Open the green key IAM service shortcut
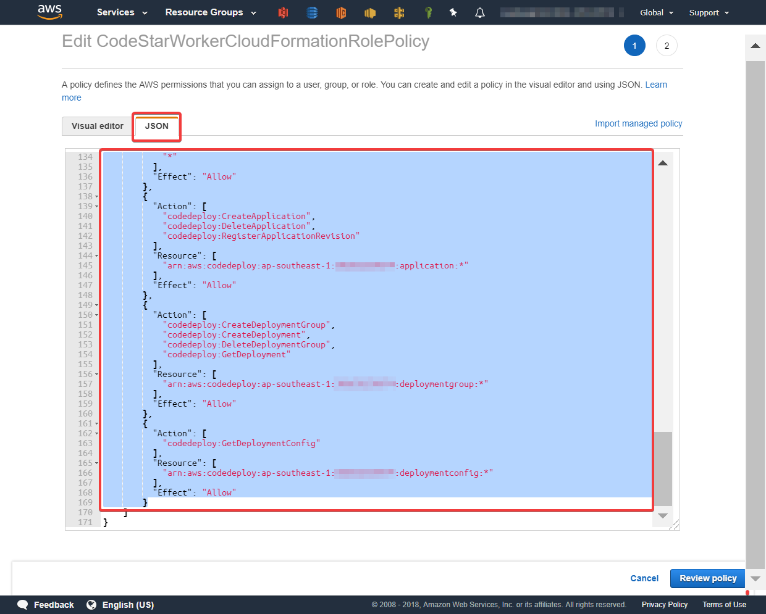The image size is (766, 614). click(x=428, y=12)
